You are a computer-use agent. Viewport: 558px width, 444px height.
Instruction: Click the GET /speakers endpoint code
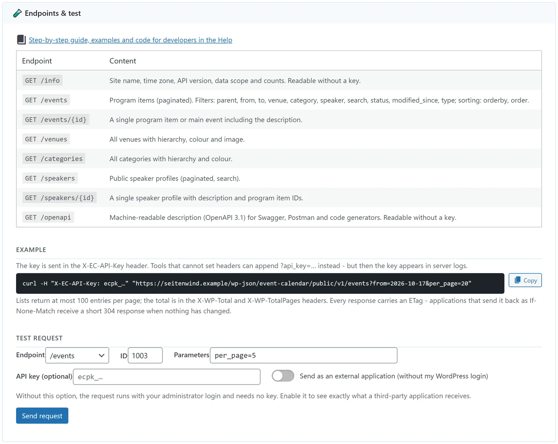click(x=50, y=178)
